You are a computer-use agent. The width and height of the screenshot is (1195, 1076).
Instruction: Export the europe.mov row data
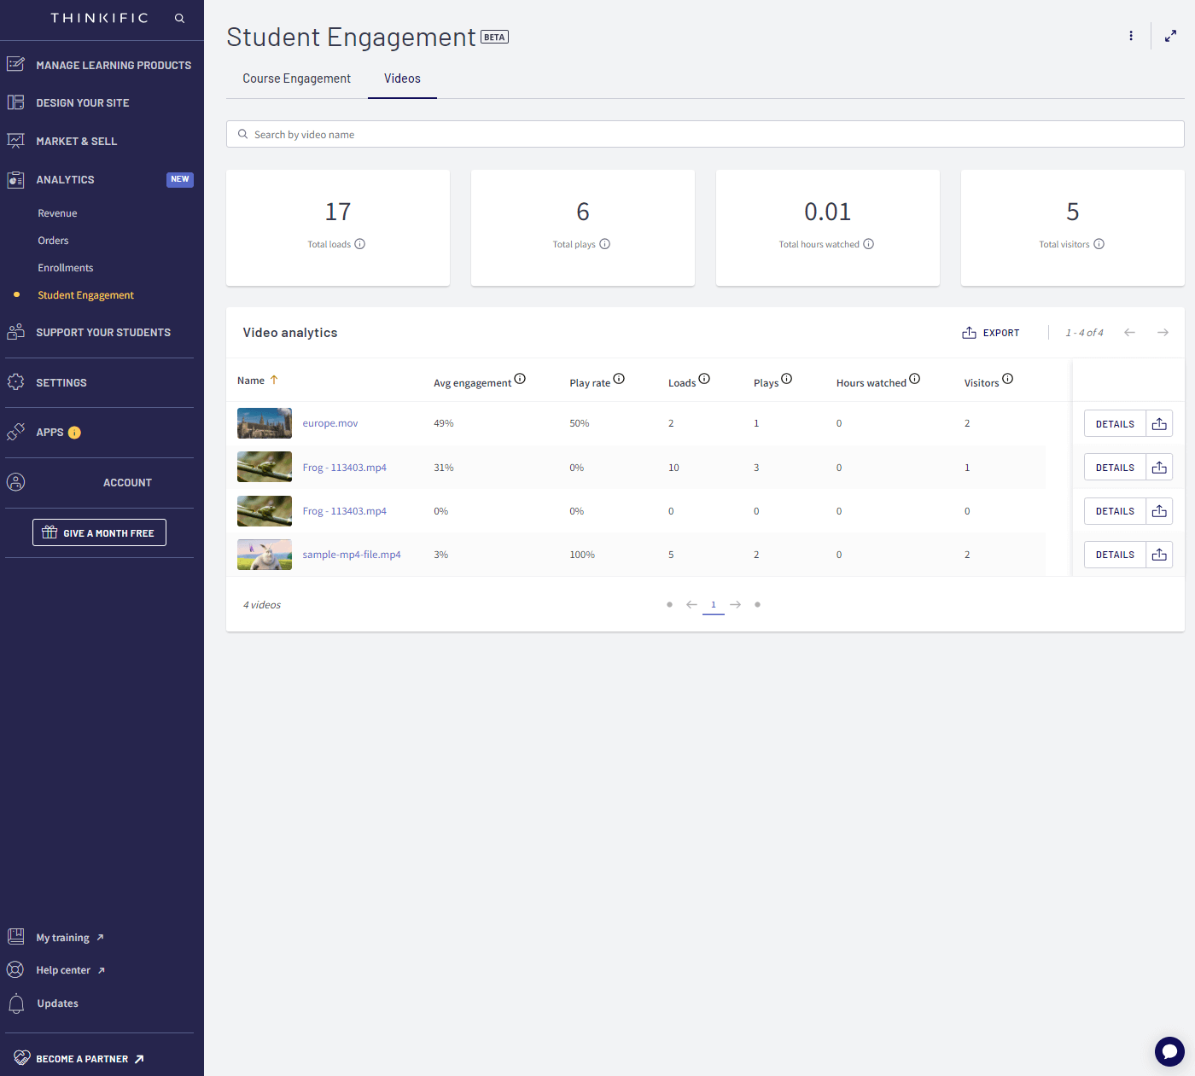(1159, 423)
